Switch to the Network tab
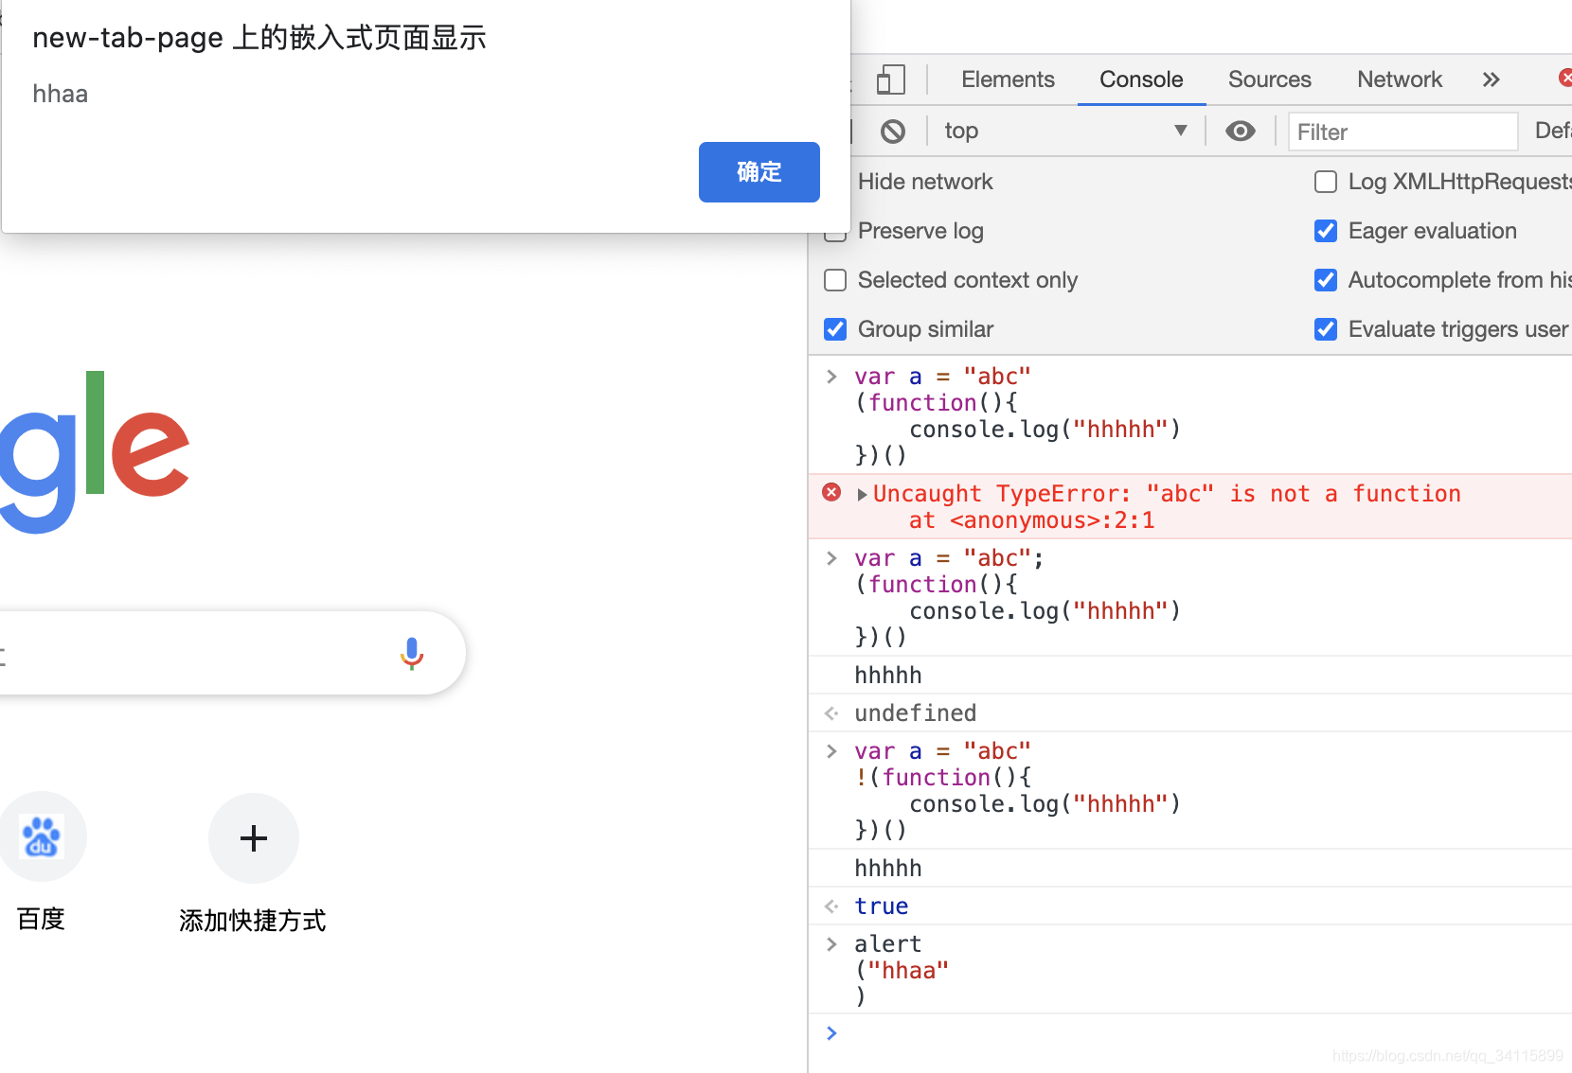 (x=1400, y=79)
